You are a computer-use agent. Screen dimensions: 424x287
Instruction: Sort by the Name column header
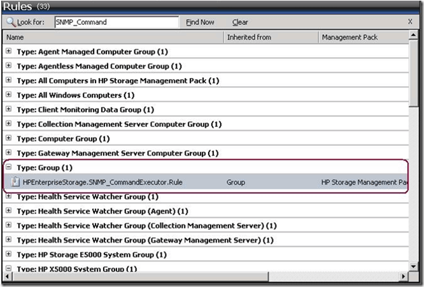(15, 37)
